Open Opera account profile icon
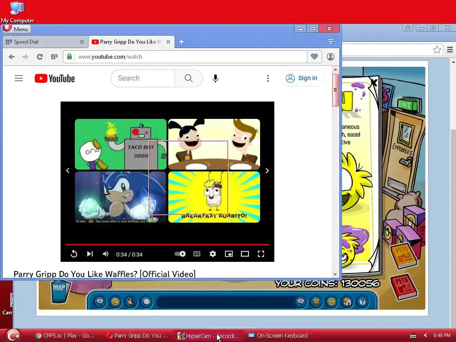456x342 pixels. (x=330, y=57)
